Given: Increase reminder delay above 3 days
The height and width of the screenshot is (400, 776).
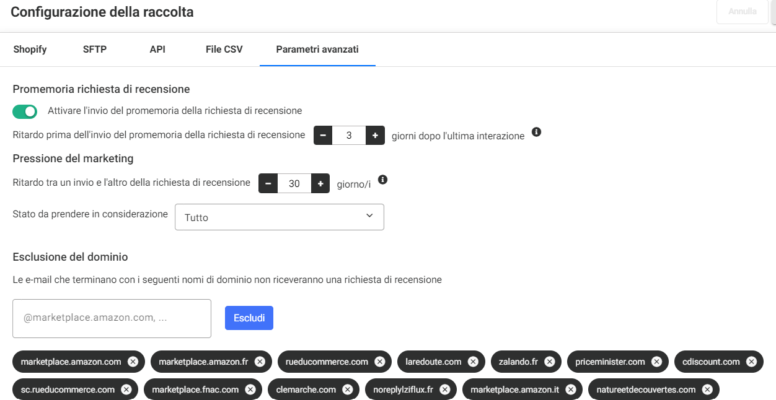Looking at the screenshot, I should click(375, 135).
